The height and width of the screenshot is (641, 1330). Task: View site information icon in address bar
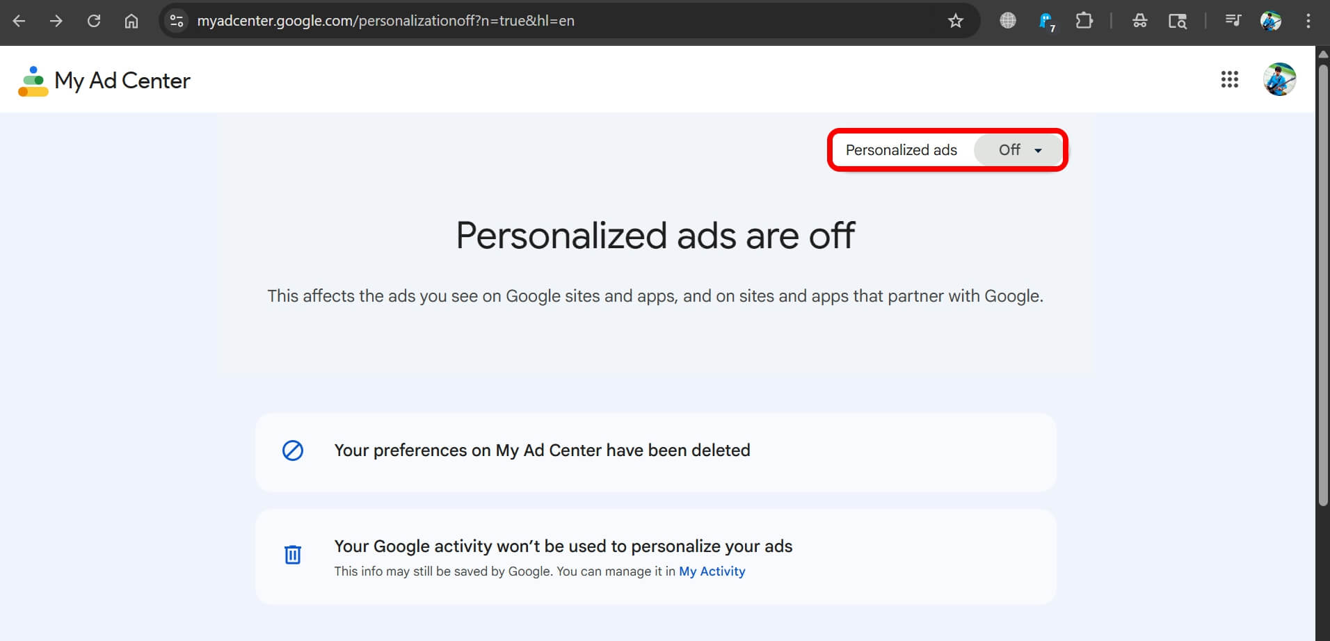tap(177, 21)
